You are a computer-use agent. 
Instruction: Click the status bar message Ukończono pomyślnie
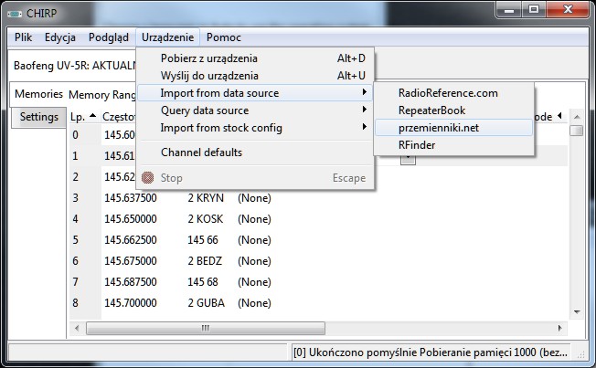(431, 352)
